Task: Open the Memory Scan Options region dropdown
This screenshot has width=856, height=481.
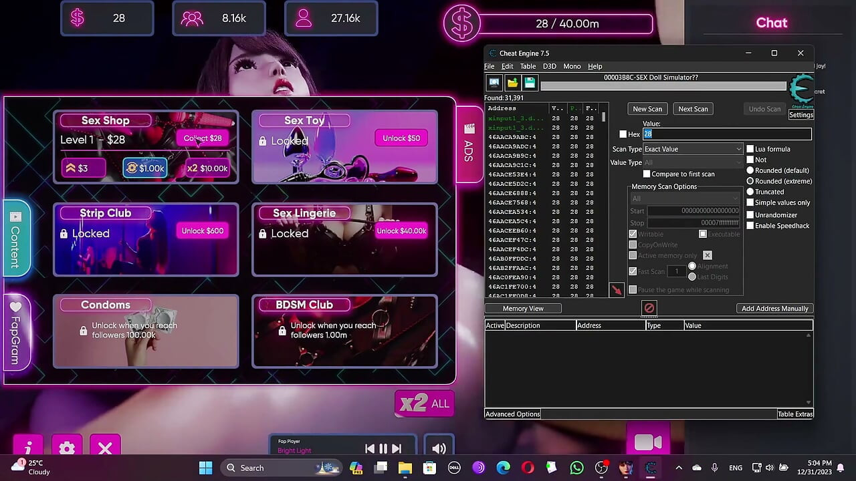Action: pos(685,198)
